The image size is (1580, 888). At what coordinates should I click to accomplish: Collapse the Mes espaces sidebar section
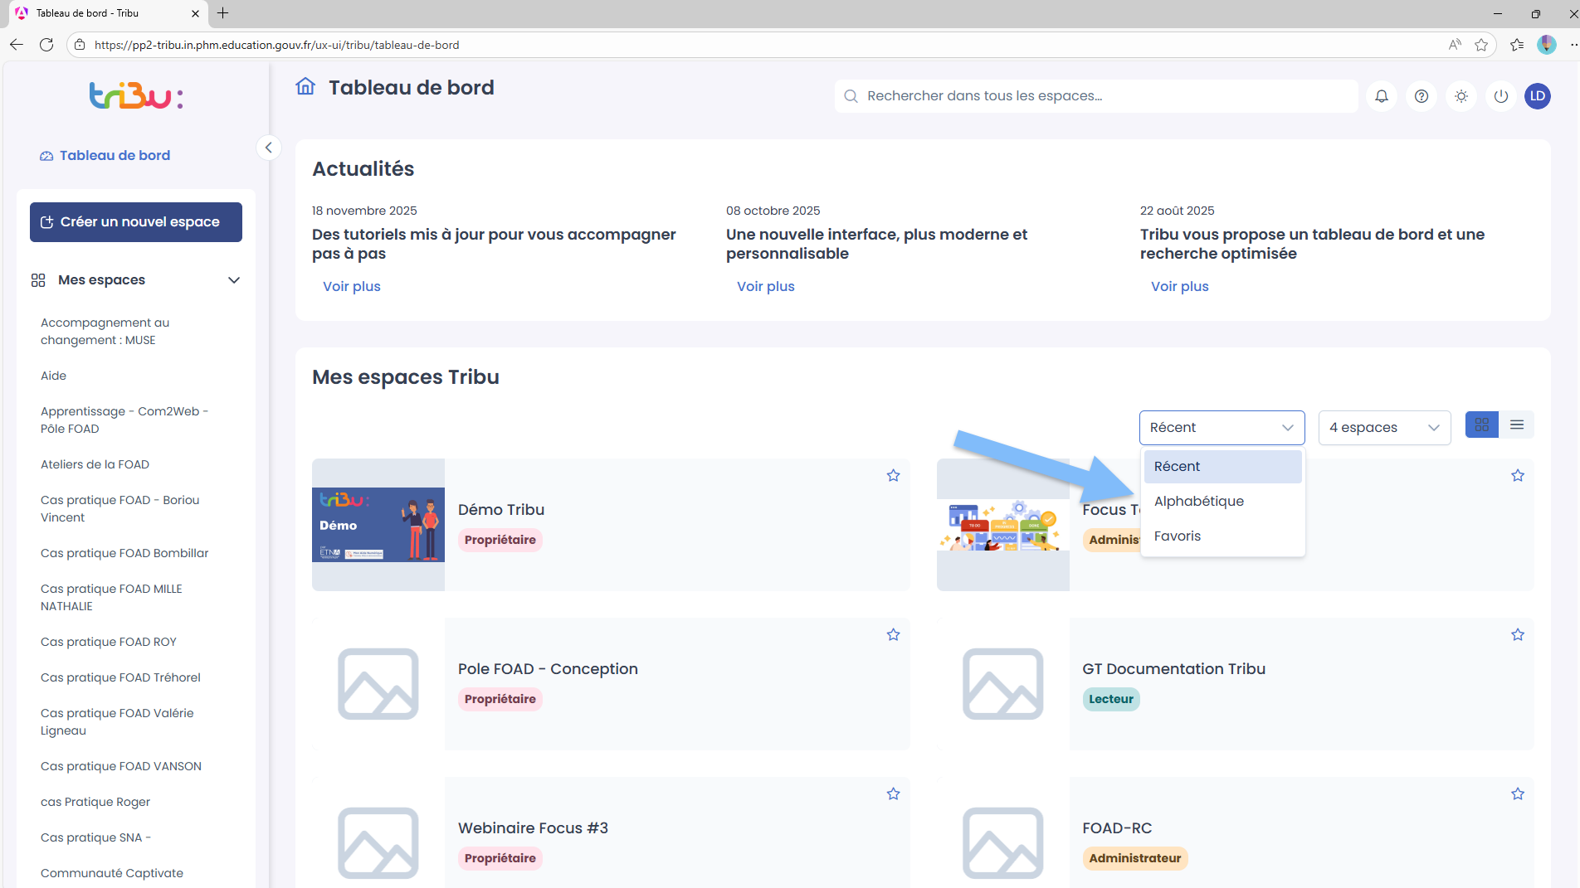(234, 280)
